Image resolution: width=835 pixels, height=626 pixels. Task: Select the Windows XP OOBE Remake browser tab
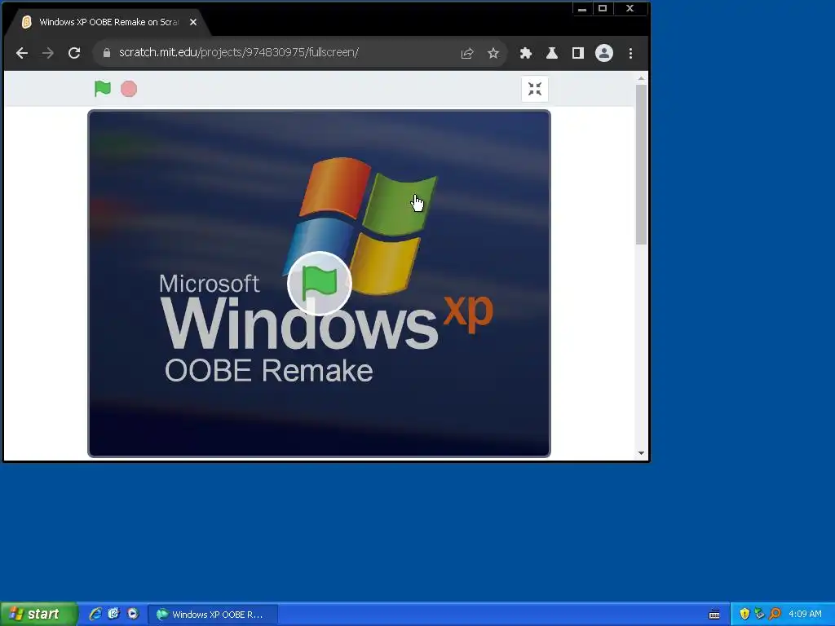109,22
